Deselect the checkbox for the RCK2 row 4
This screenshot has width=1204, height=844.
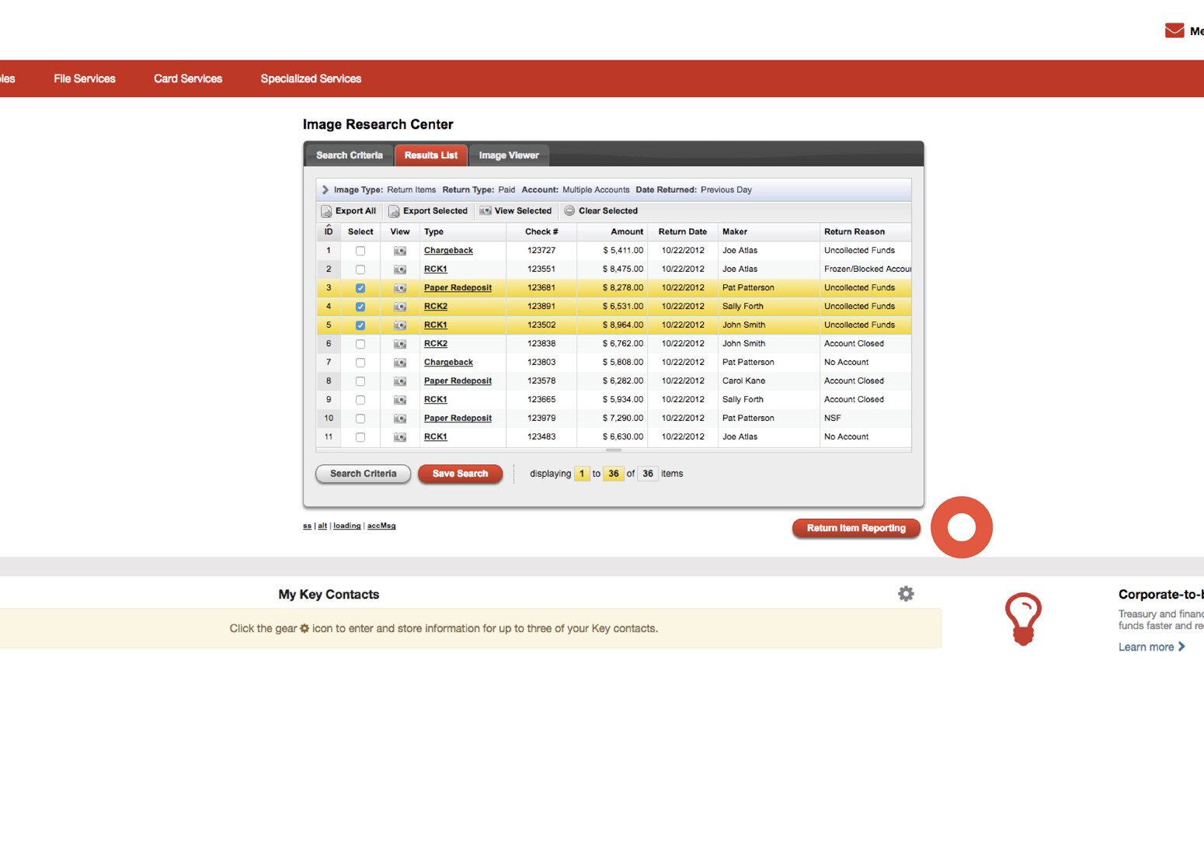click(x=360, y=306)
